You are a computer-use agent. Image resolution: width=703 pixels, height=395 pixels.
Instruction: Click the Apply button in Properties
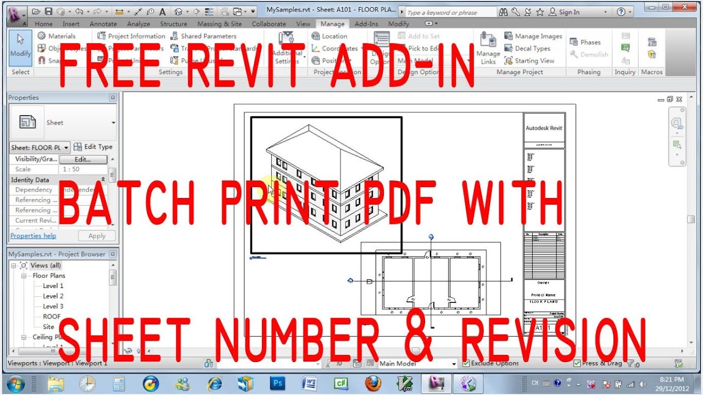tap(97, 236)
